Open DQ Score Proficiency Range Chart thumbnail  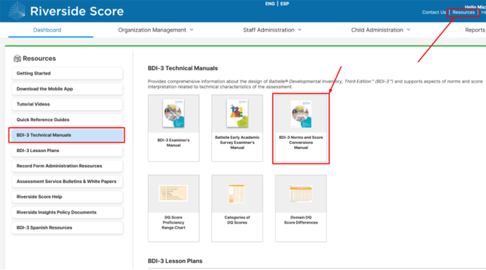pyautogui.click(x=173, y=193)
